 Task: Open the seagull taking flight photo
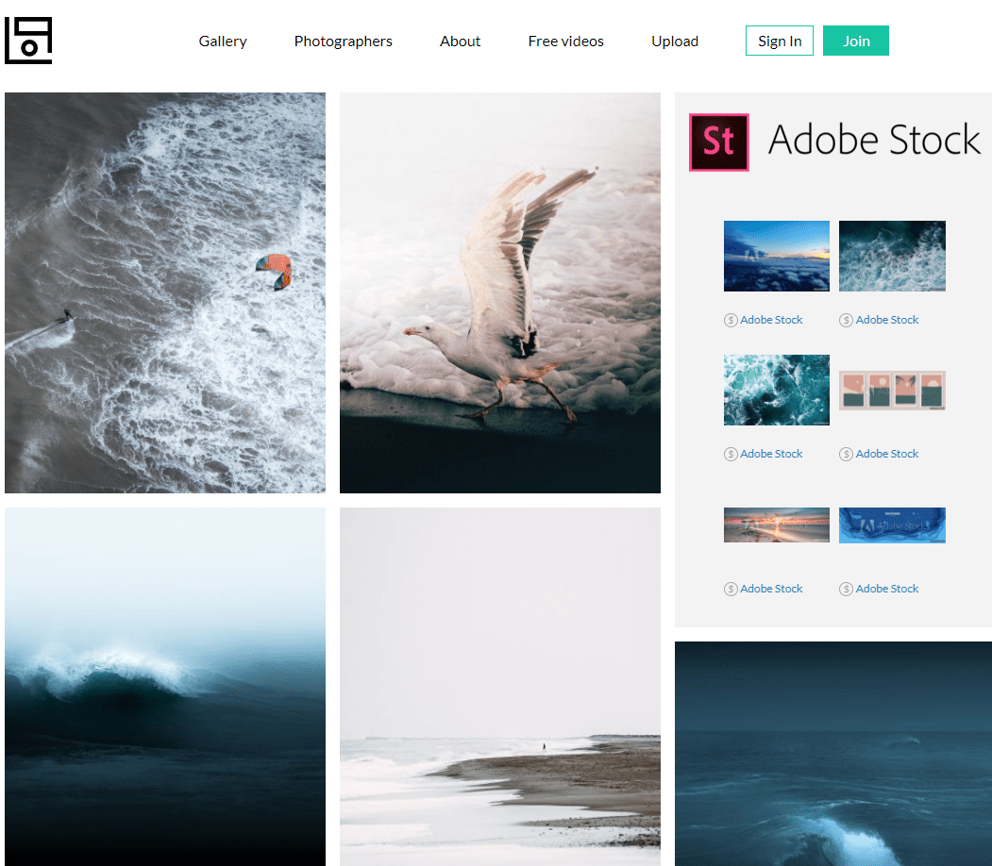pyautogui.click(x=499, y=292)
